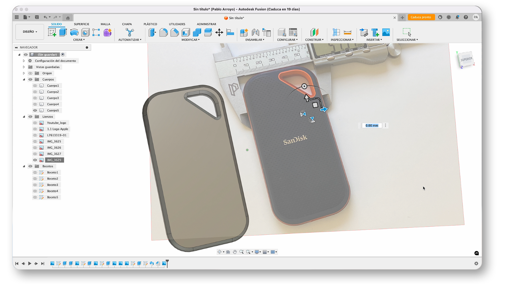
Task: Select the Align tool
Action: point(230,32)
